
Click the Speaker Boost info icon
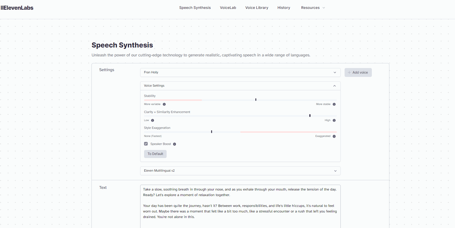[174, 144]
